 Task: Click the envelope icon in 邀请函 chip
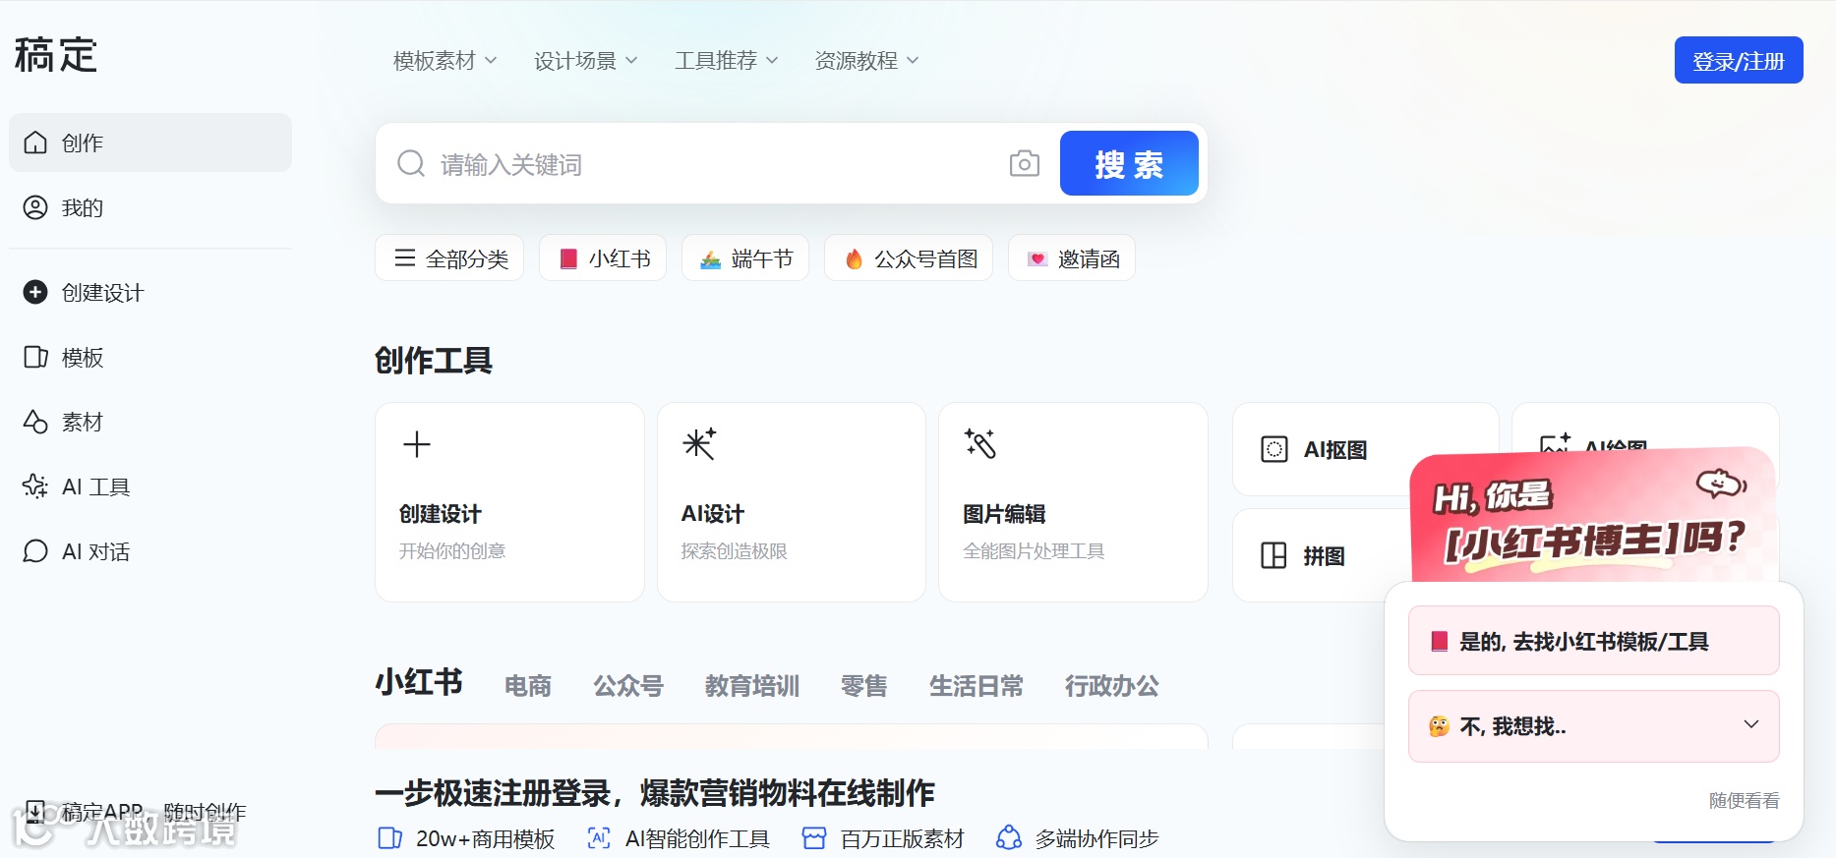pos(1037,258)
